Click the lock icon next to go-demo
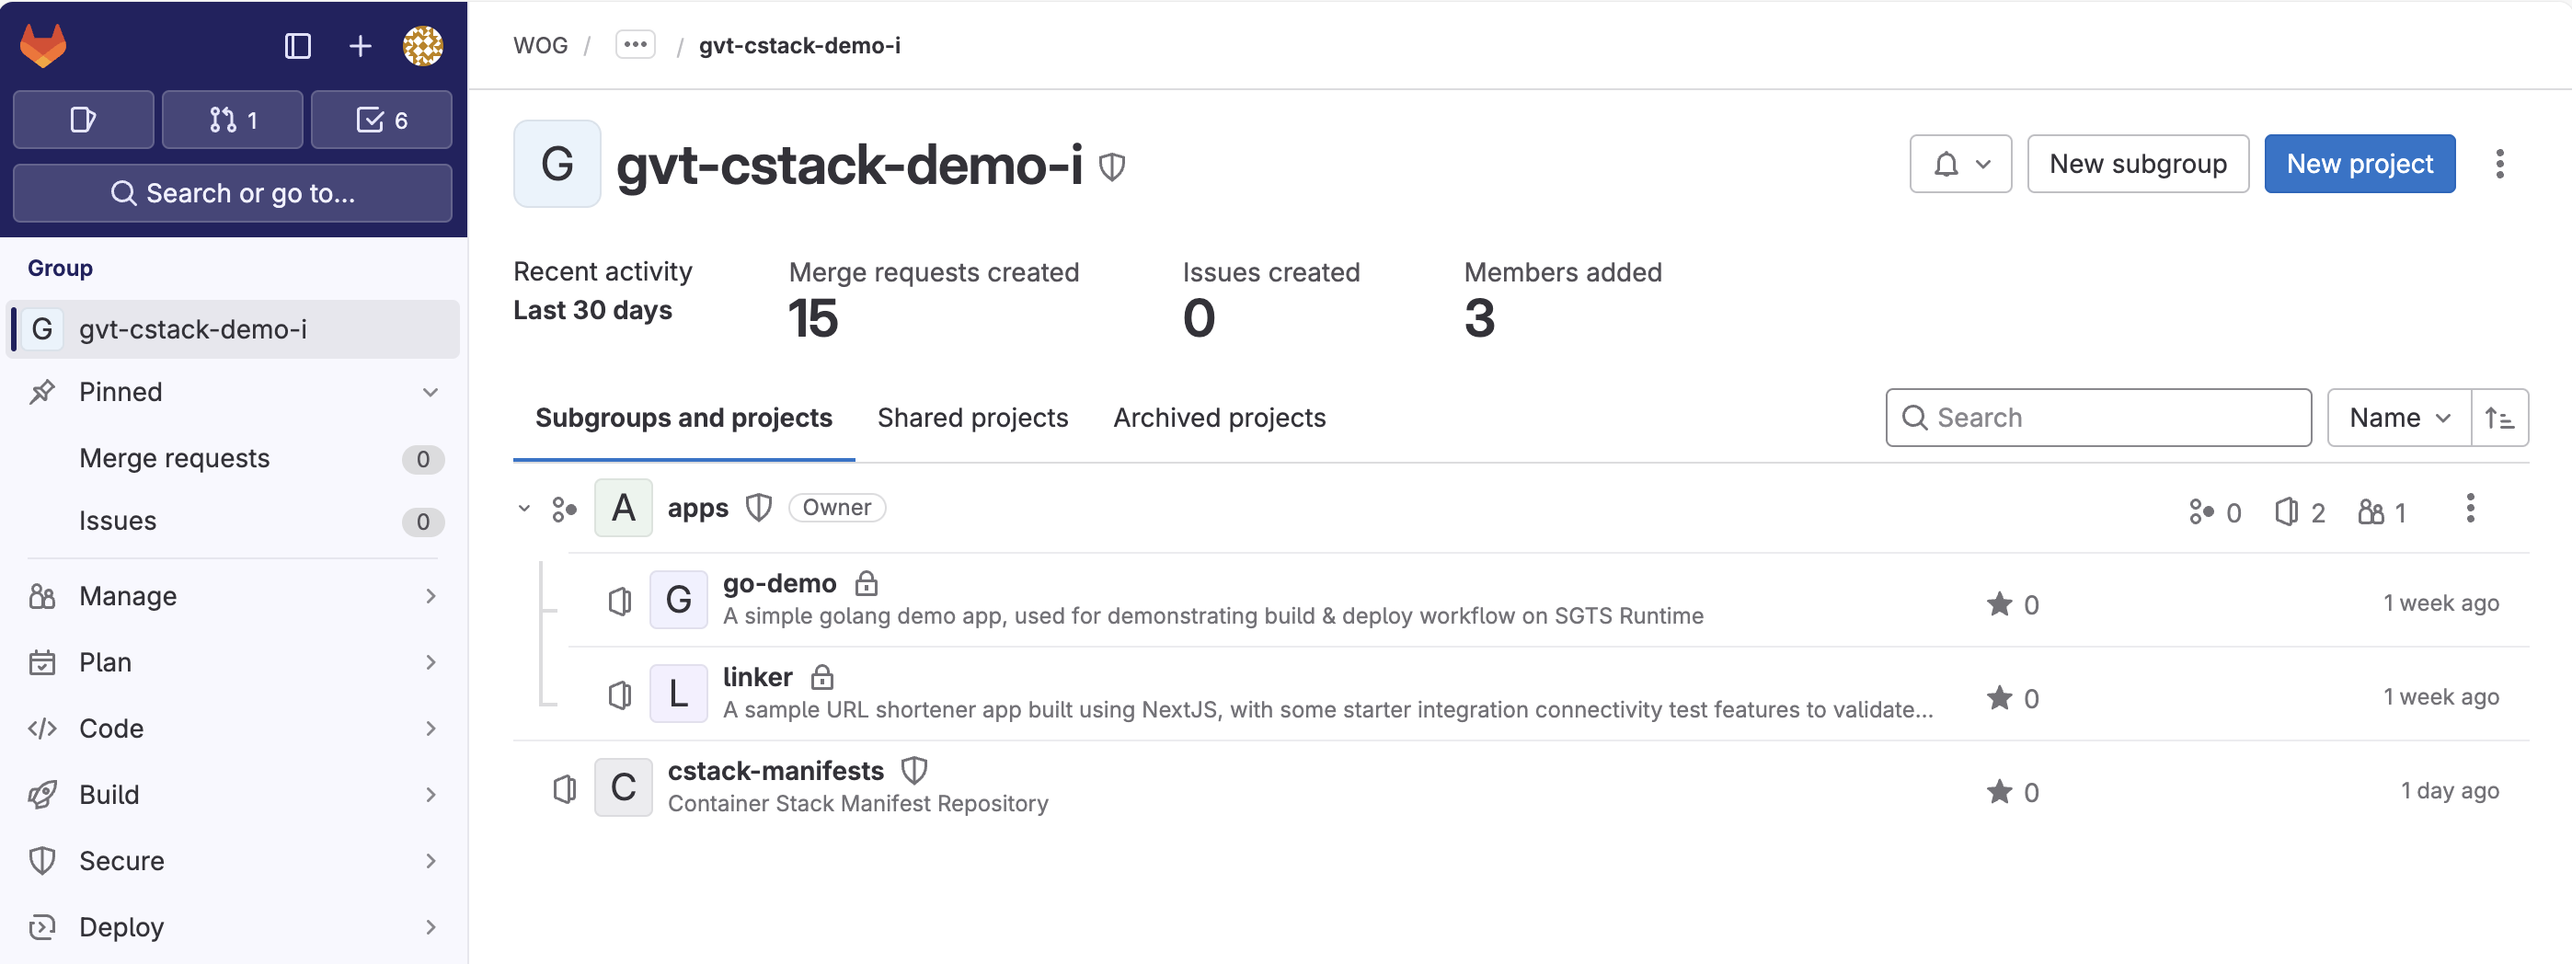 pos(866,583)
